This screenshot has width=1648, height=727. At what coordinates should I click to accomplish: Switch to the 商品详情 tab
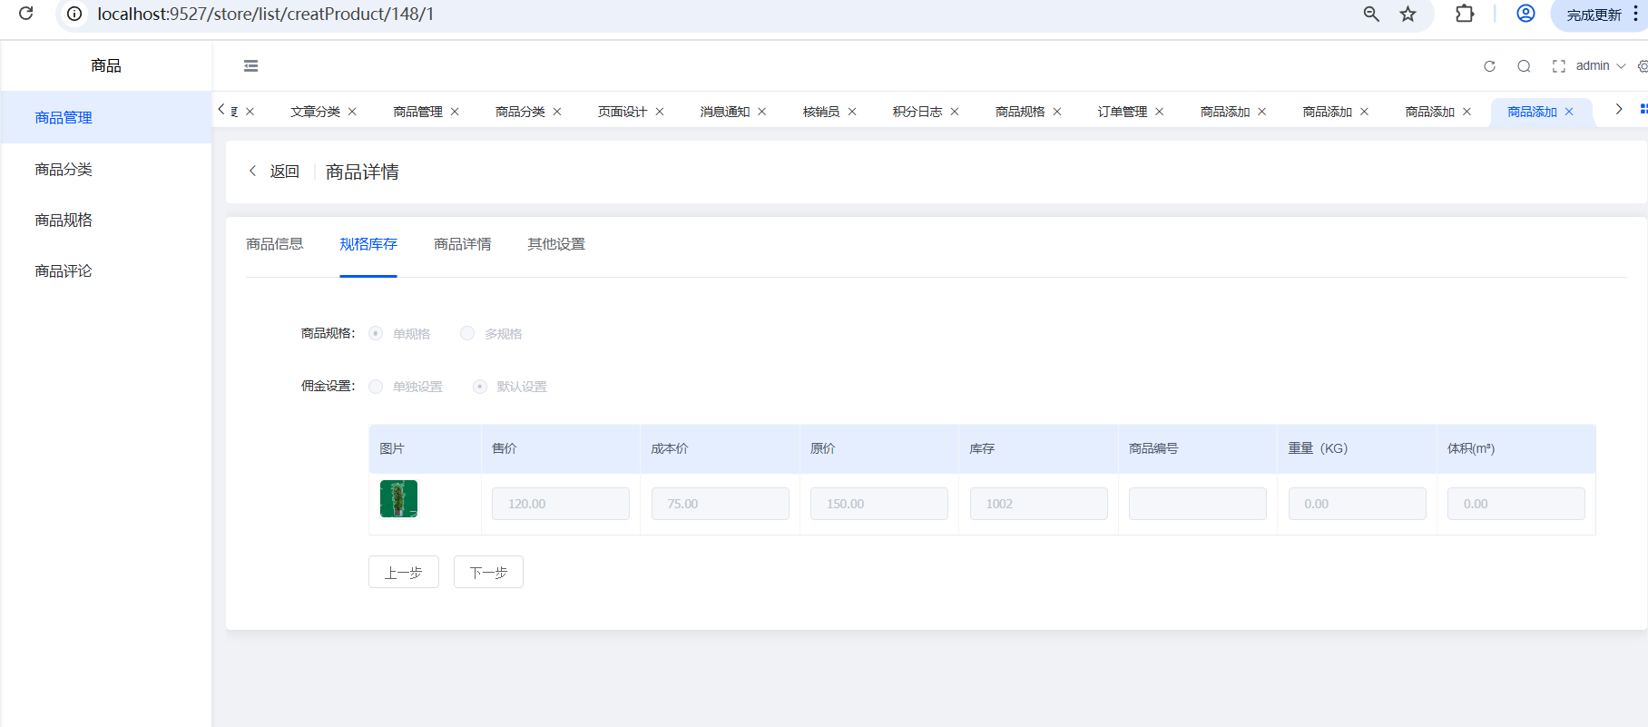pyautogui.click(x=462, y=244)
